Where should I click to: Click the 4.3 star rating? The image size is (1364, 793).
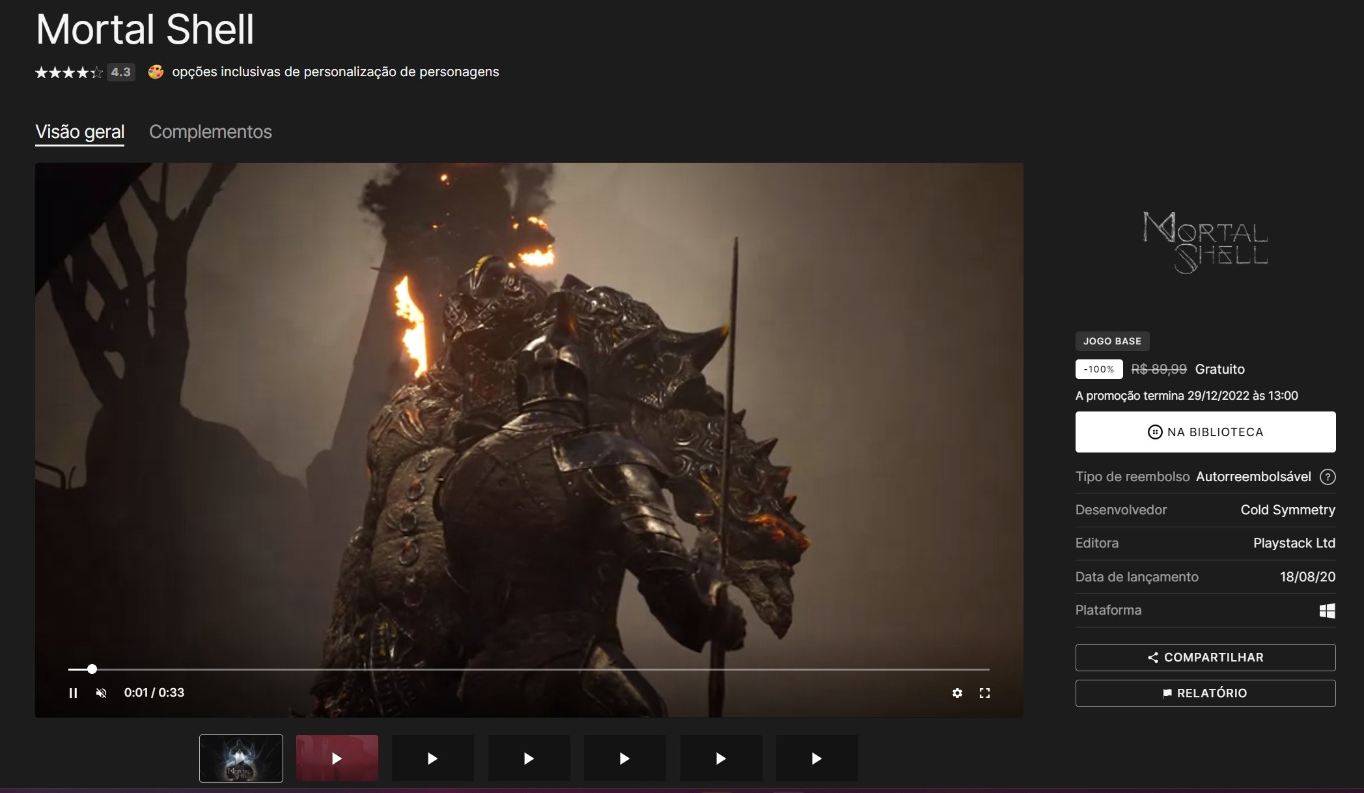[85, 72]
